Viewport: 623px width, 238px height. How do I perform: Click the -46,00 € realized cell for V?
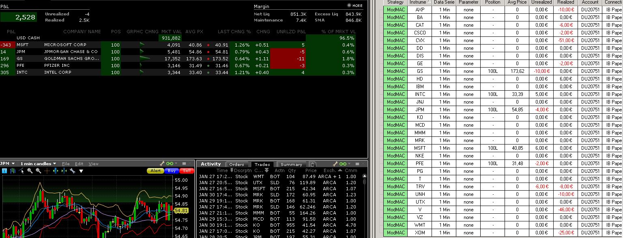coord(565,210)
